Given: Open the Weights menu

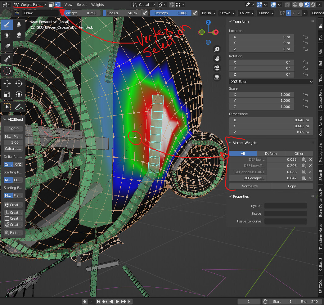Looking at the screenshot, I should tap(97, 5).
